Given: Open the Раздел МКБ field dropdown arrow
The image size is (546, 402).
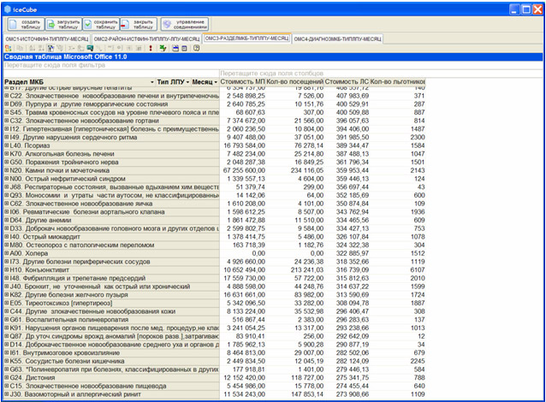Looking at the screenshot, I should [x=151, y=82].
